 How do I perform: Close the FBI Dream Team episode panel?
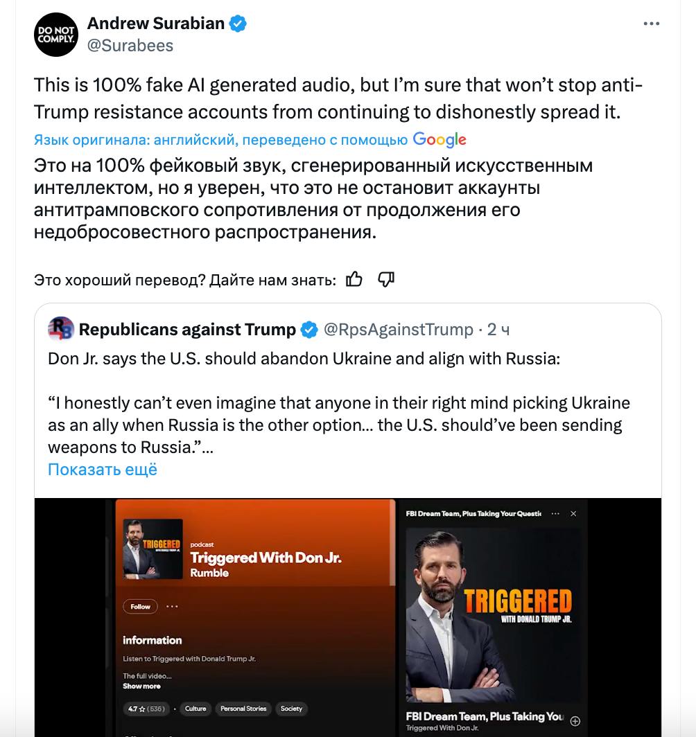(x=573, y=514)
